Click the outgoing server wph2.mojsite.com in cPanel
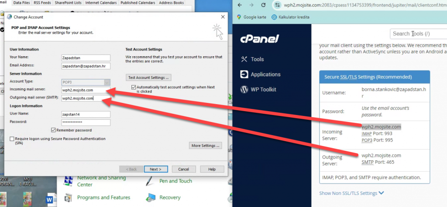The height and width of the screenshot is (207, 447). (x=381, y=156)
